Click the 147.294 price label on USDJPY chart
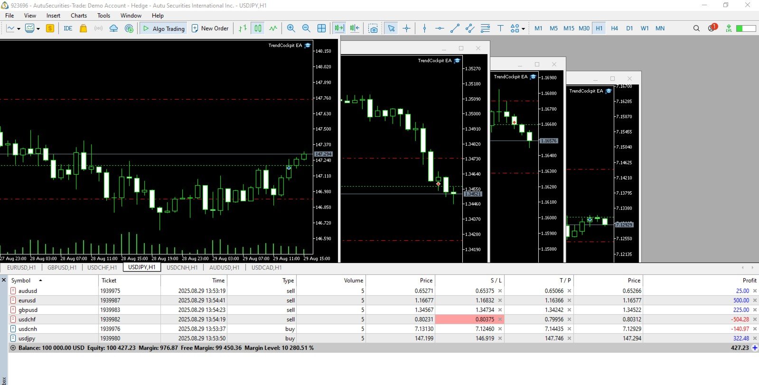Screen dimensions: 759x385 [x=323, y=154]
